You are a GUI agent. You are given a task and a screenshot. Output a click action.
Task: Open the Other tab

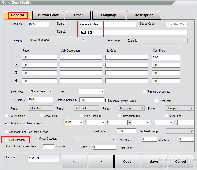point(78,15)
